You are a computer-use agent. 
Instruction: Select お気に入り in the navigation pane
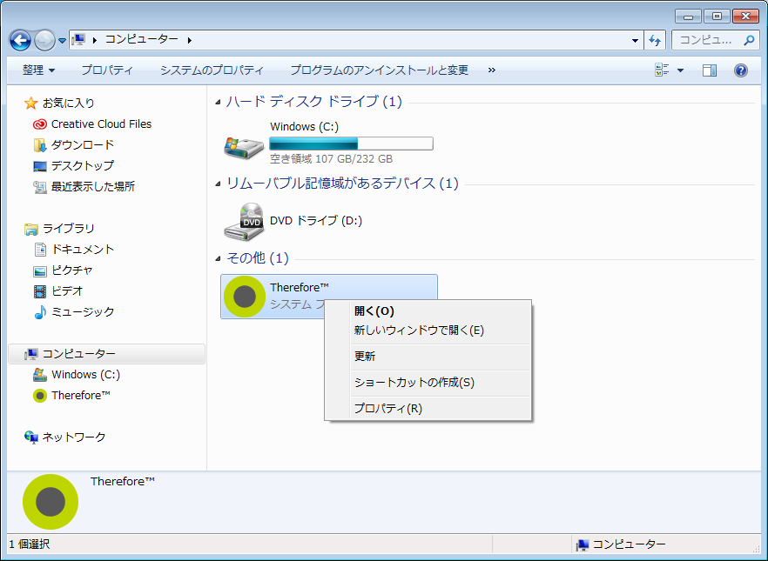tap(68, 104)
